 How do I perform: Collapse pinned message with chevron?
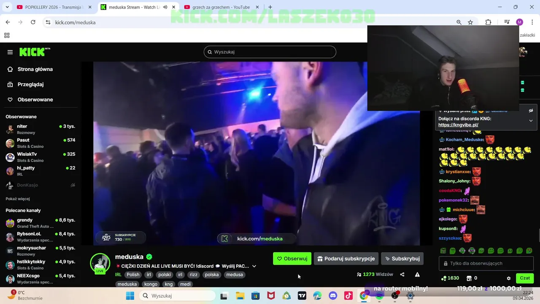531,121
